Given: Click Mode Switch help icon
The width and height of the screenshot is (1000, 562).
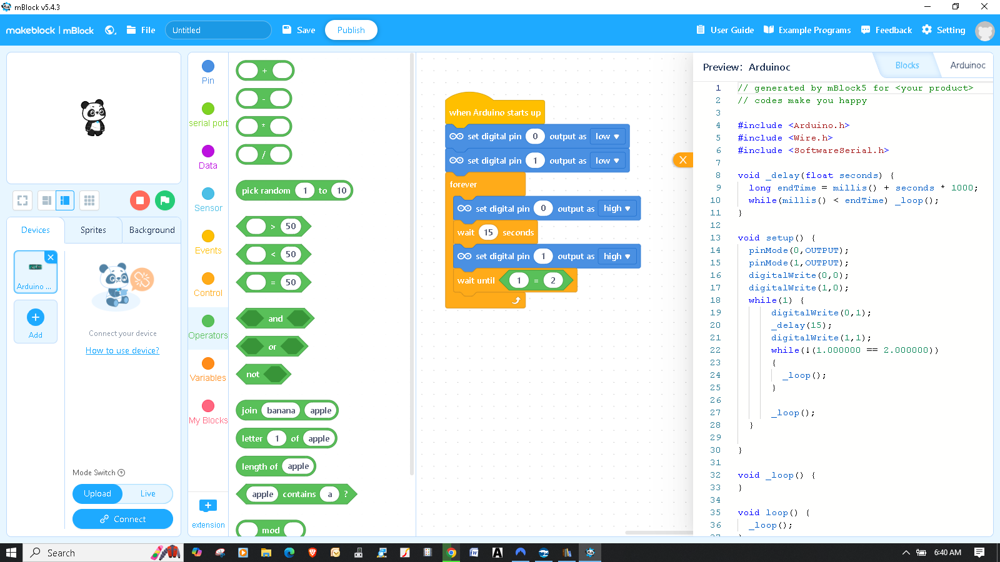Looking at the screenshot, I should pyautogui.click(x=121, y=473).
